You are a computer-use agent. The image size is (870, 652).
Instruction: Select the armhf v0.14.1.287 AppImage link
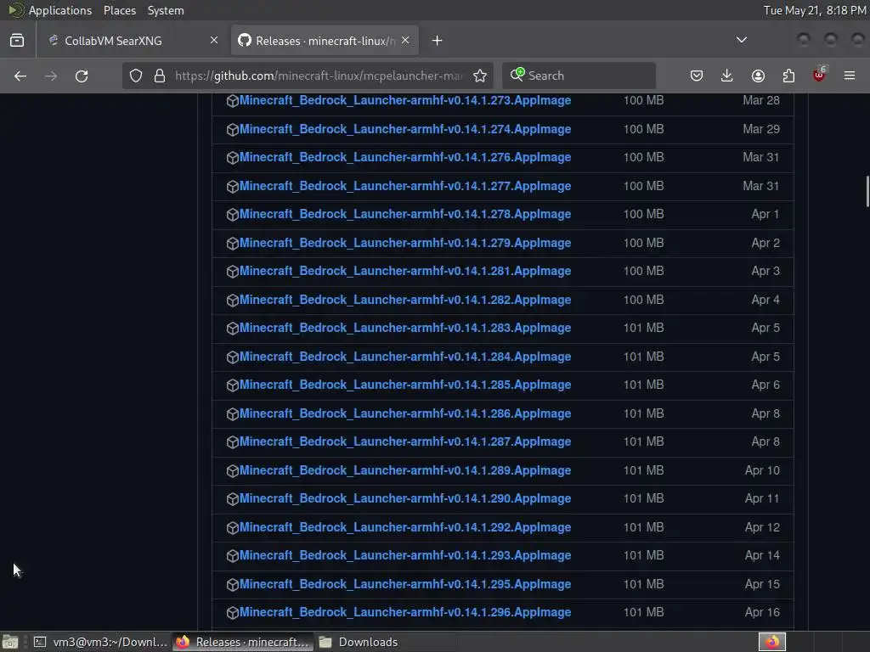pyautogui.click(x=405, y=441)
